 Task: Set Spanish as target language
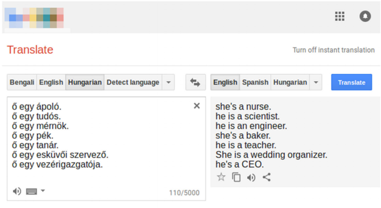pos(255,82)
